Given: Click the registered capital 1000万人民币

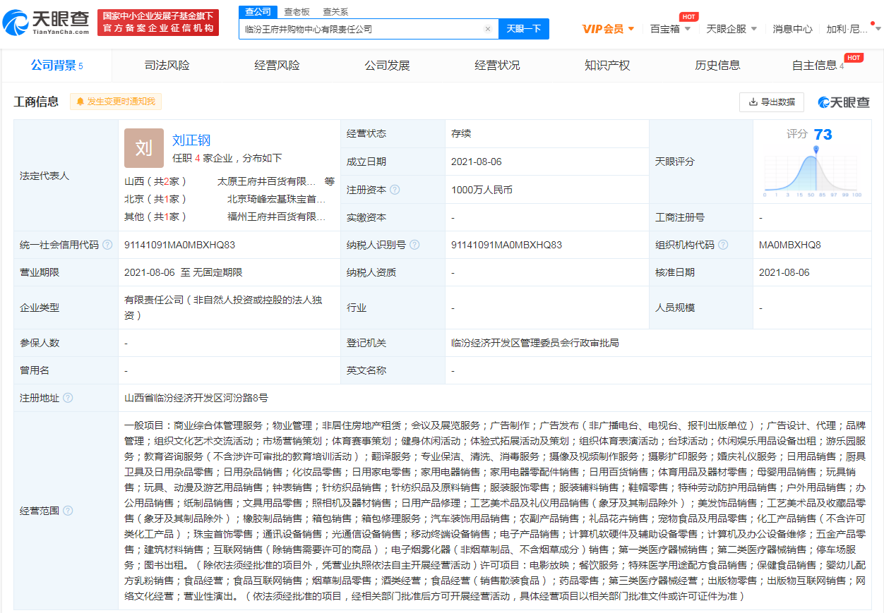Looking at the screenshot, I should tap(482, 190).
